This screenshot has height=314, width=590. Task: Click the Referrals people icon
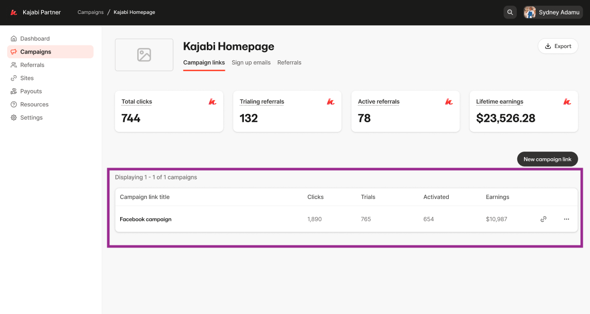pos(13,64)
